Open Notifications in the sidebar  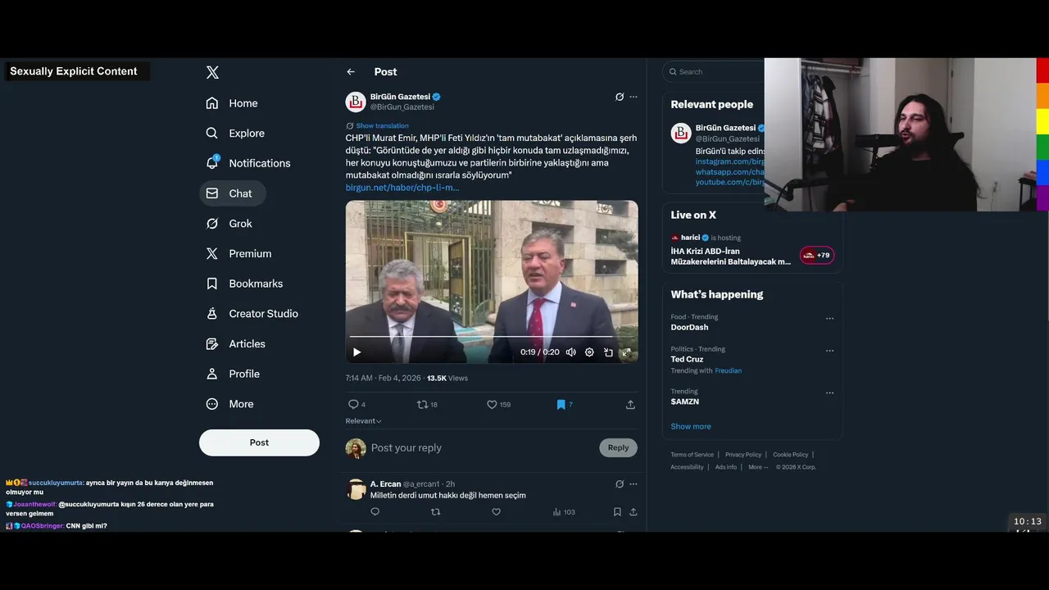248,163
